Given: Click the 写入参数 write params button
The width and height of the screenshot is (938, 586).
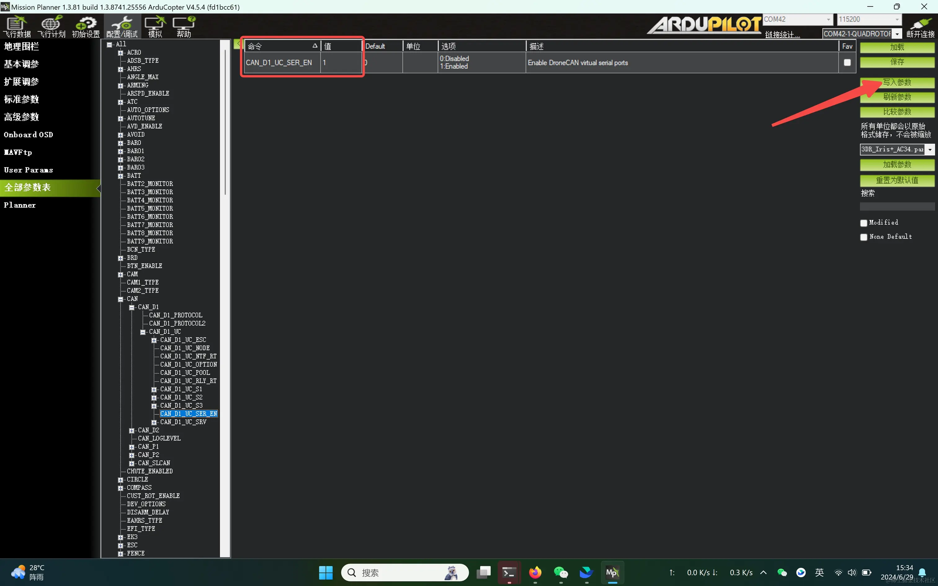Looking at the screenshot, I should (x=897, y=83).
